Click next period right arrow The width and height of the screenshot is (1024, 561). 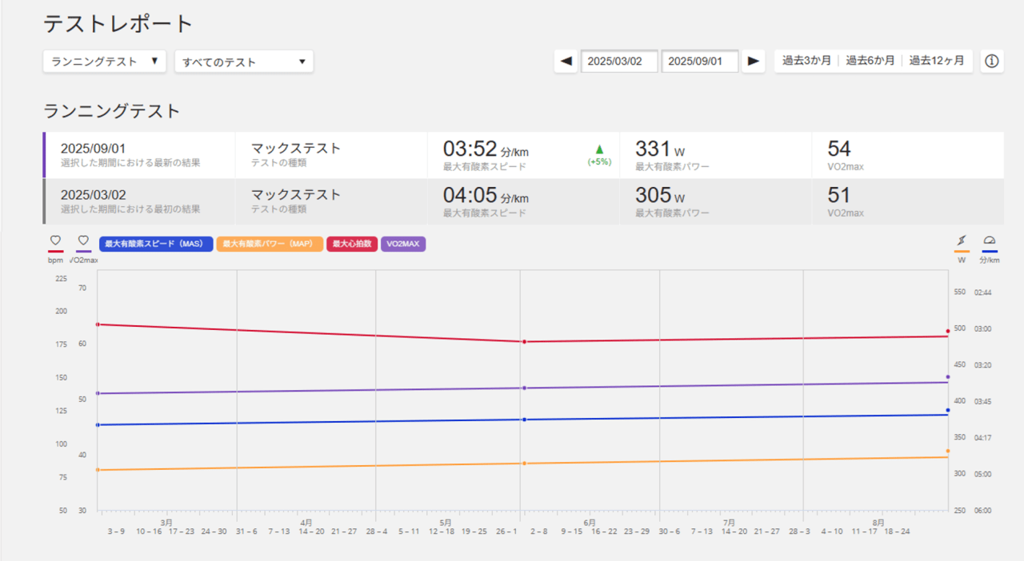(753, 62)
